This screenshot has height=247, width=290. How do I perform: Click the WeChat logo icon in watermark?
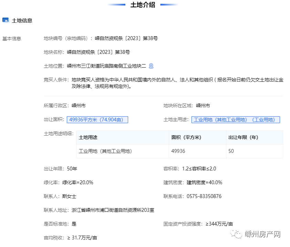pyautogui.click(x=236, y=235)
